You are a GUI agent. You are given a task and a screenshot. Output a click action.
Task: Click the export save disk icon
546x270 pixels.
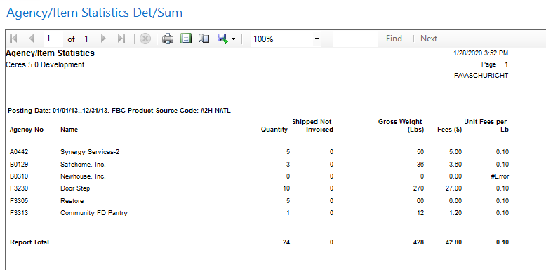(222, 39)
